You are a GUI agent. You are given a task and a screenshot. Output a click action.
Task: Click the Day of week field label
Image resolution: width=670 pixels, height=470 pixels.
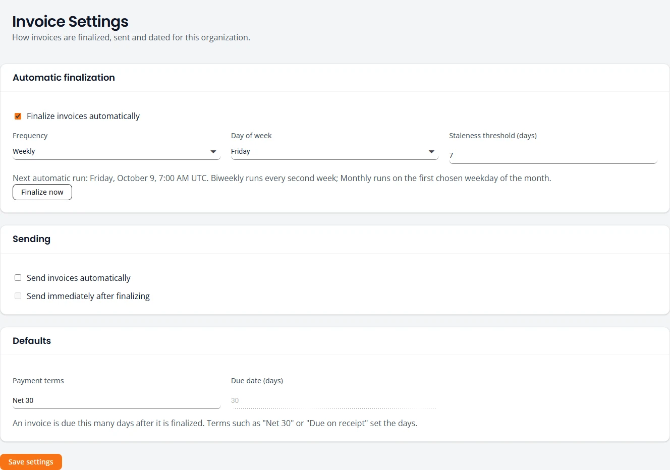[251, 136]
